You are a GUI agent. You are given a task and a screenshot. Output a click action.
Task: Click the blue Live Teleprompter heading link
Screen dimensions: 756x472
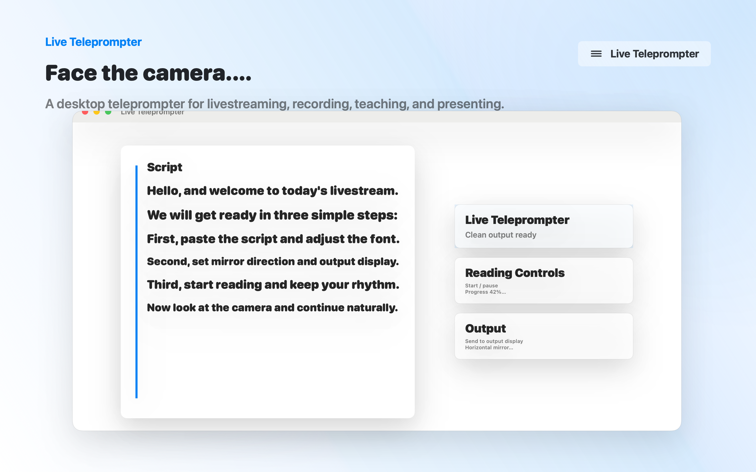pyautogui.click(x=93, y=42)
